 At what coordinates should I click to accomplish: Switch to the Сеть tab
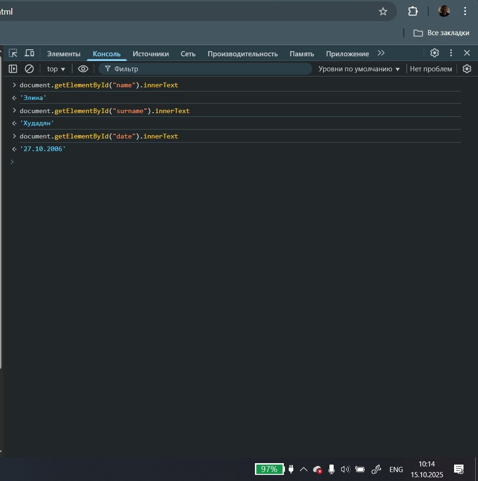click(x=188, y=54)
